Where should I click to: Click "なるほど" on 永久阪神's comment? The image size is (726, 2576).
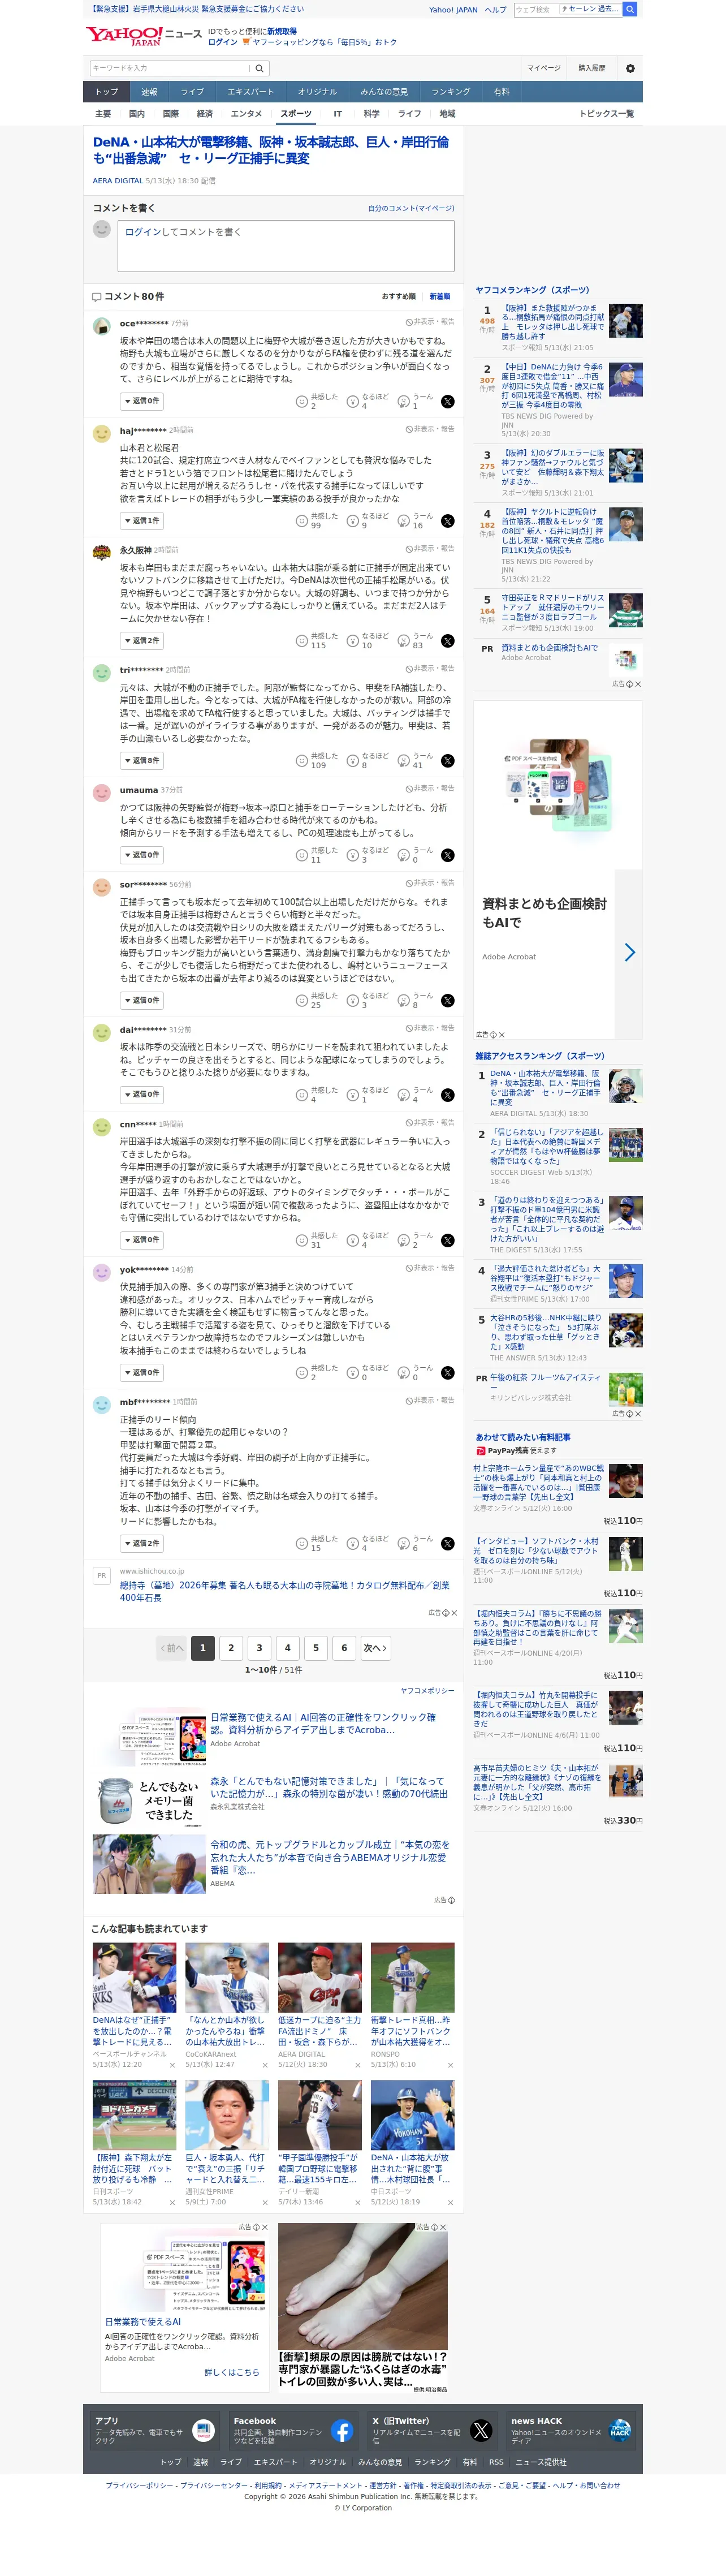click(368, 641)
